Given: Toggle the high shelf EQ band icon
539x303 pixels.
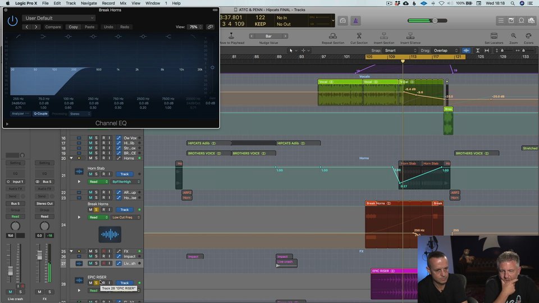Looking at the screenshot, I should pyautogui.click(x=168, y=36).
